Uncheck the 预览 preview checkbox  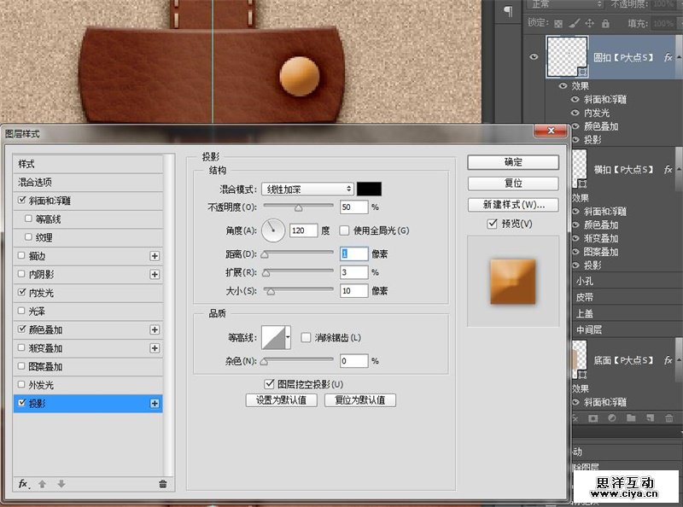coord(492,224)
